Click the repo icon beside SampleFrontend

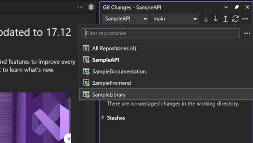pyautogui.click(x=86, y=83)
